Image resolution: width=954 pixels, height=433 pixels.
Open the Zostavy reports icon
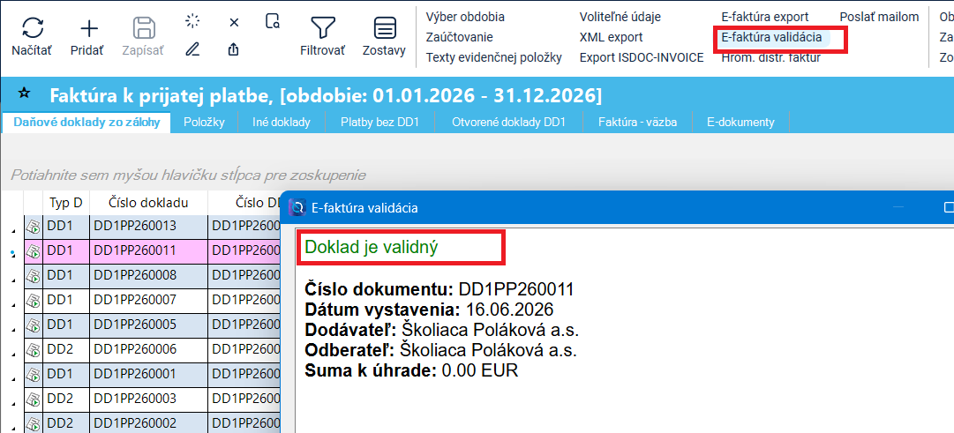[384, 36]
